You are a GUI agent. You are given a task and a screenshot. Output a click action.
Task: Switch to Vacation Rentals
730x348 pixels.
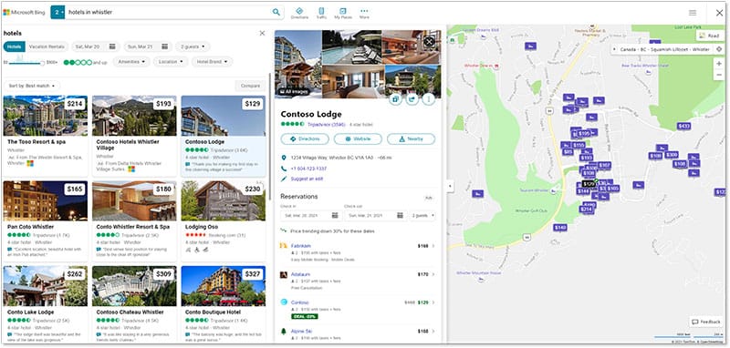click(x=47, y=46)
